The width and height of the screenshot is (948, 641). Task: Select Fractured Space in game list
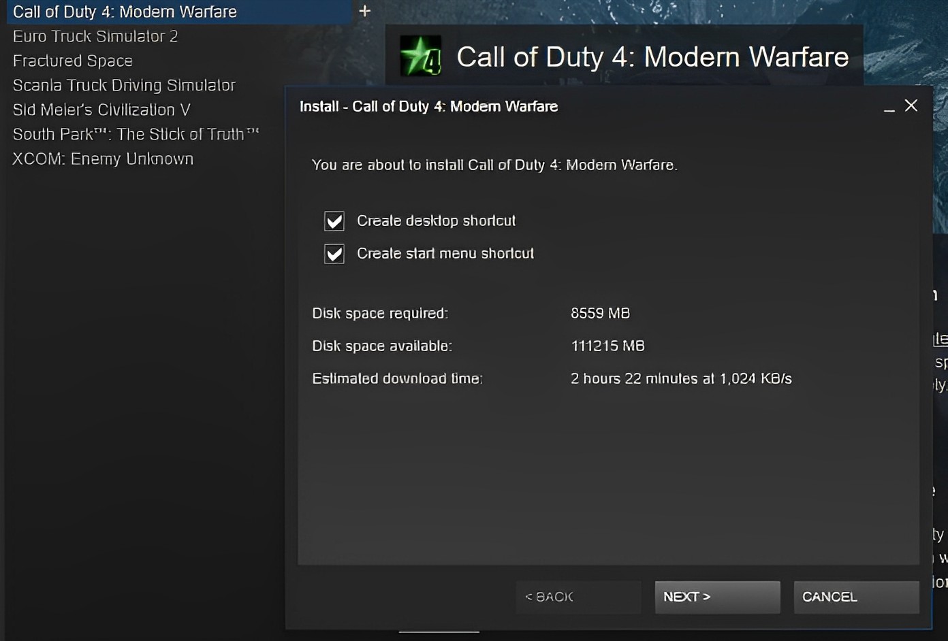click(73, 61)
